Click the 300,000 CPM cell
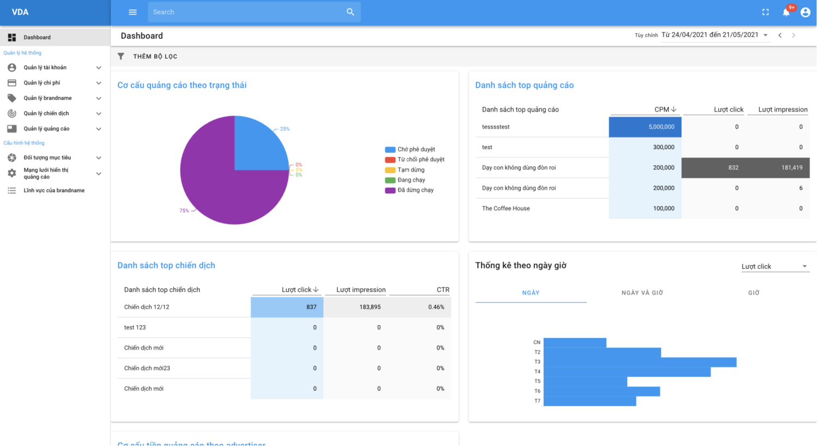Viewport: 817px width, 446px height. 645,147
